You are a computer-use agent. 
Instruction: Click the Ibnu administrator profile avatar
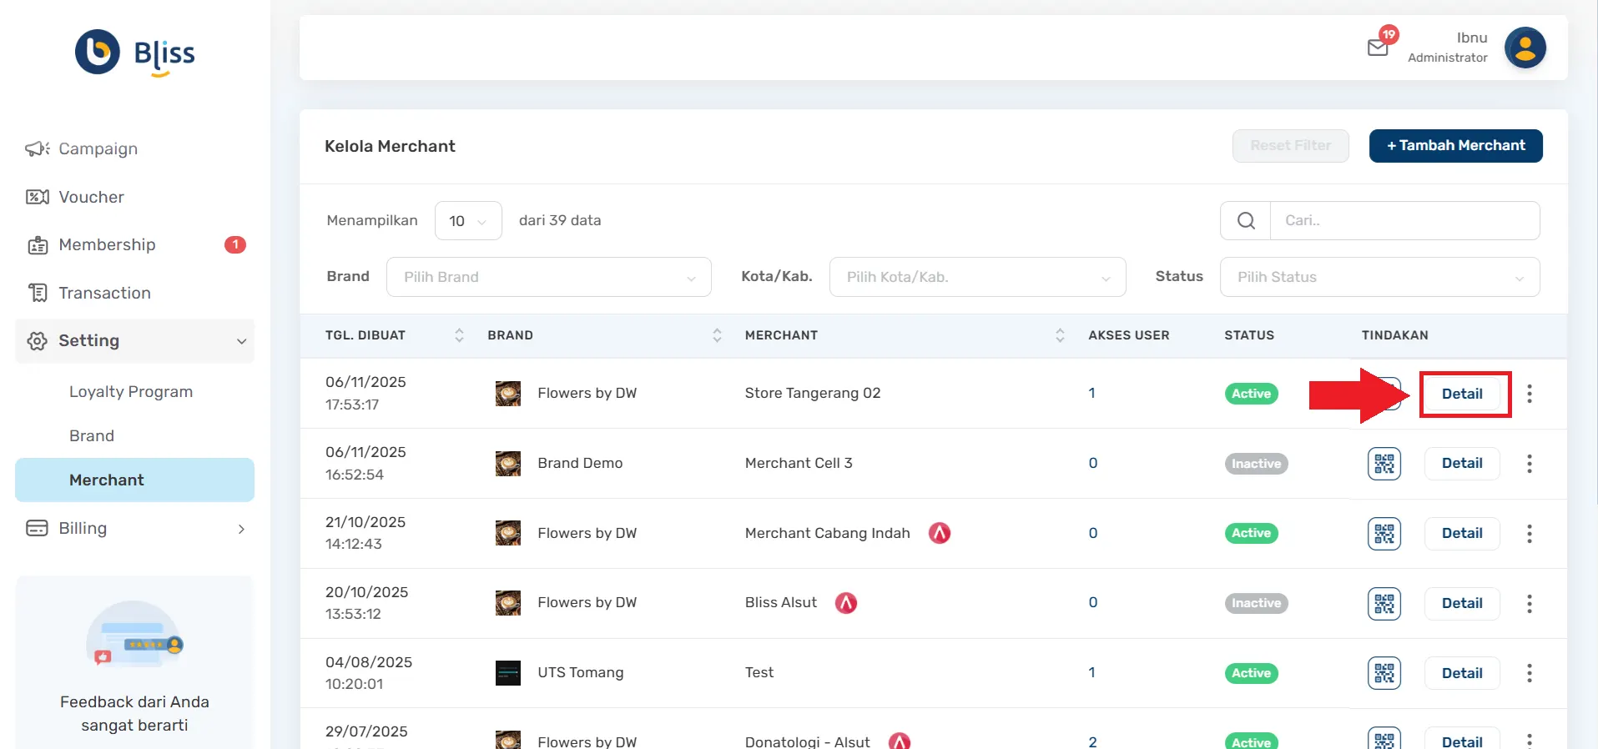click(x=1525, y=48)
